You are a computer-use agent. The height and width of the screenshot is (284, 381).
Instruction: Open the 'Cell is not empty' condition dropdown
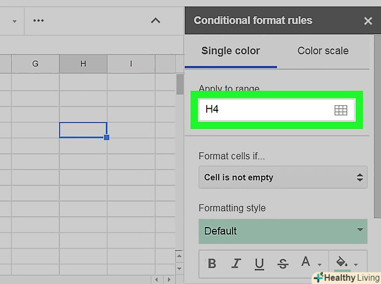[x=283, y=177]
